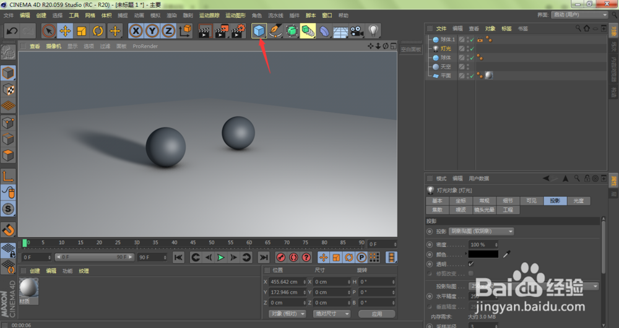Switch to the 投影 tab

click(555, 201)
